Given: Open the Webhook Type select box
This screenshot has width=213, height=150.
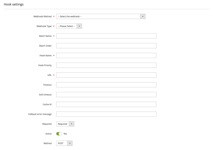Looking at the screenshot, I should pos(69,26).
